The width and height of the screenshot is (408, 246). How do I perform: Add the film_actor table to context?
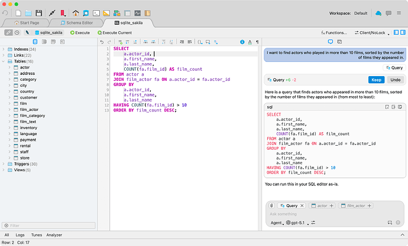369,205
